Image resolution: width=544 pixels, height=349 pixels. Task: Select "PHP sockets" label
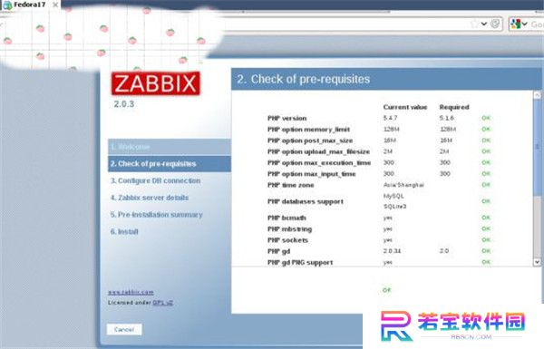[287, 240]
